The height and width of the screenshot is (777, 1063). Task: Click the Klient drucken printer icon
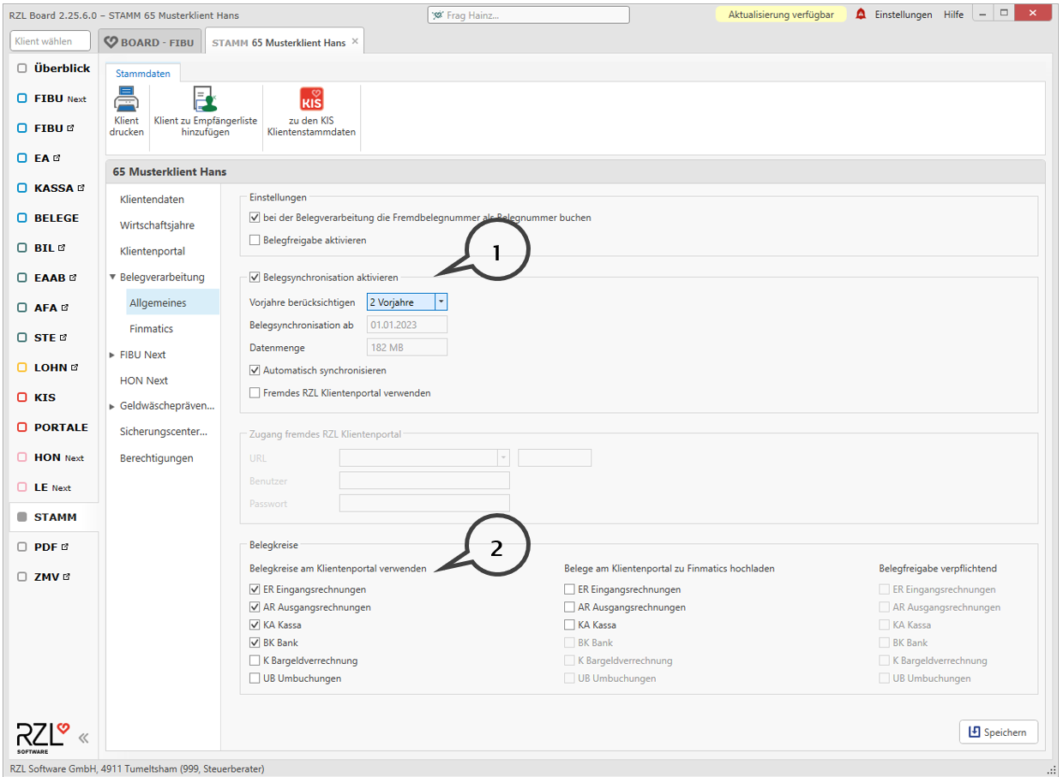click(x=126, y=99)
